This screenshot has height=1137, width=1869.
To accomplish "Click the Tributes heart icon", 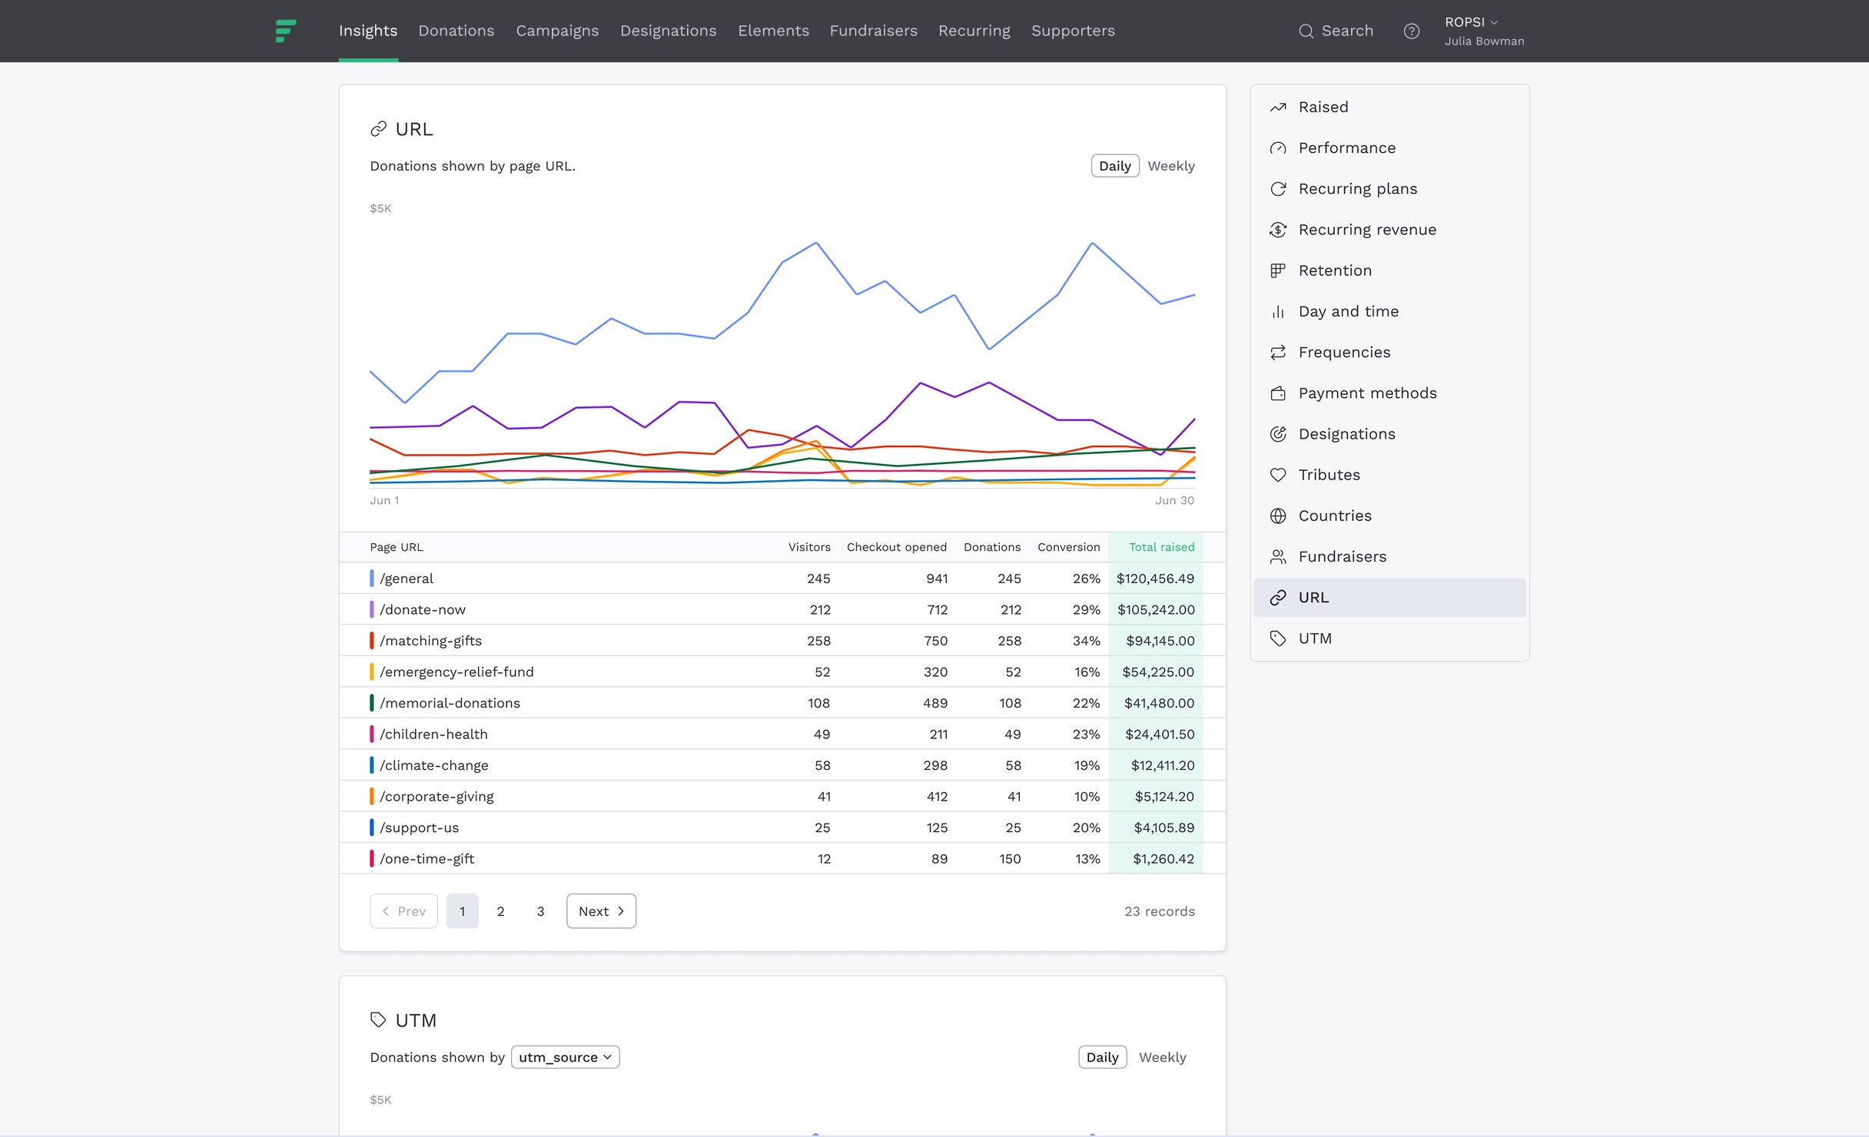I will click(x=1278, y=475).
